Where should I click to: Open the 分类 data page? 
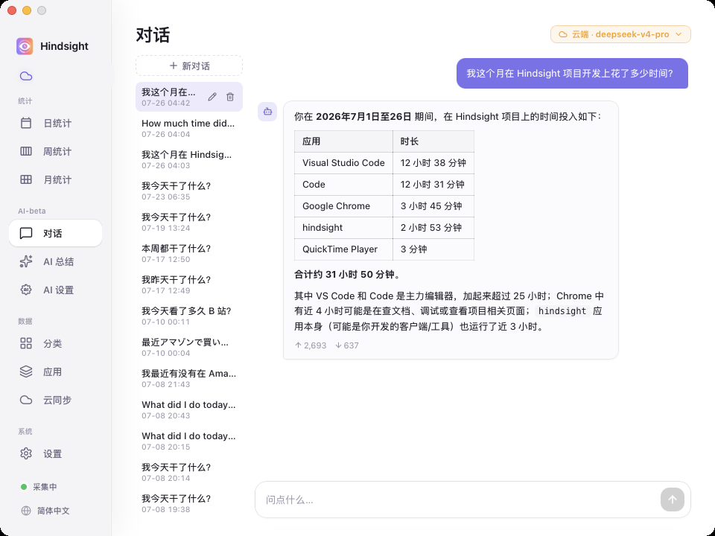[56, 343]
